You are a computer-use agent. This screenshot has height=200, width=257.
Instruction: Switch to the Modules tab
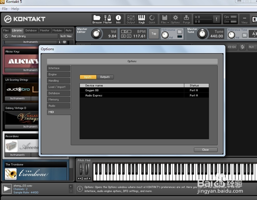click(x=57, y=30)
